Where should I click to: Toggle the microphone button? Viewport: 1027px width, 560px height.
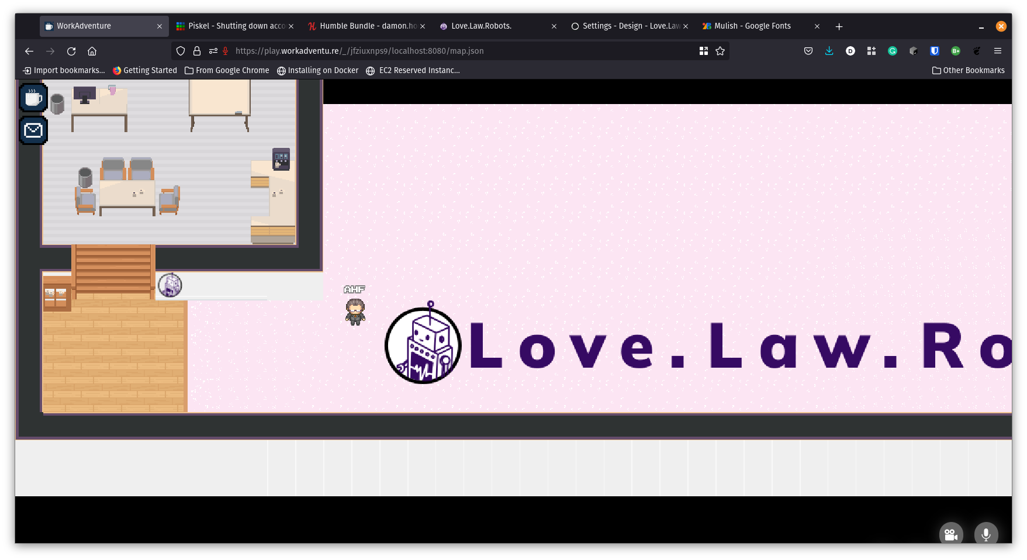(985, 534)
